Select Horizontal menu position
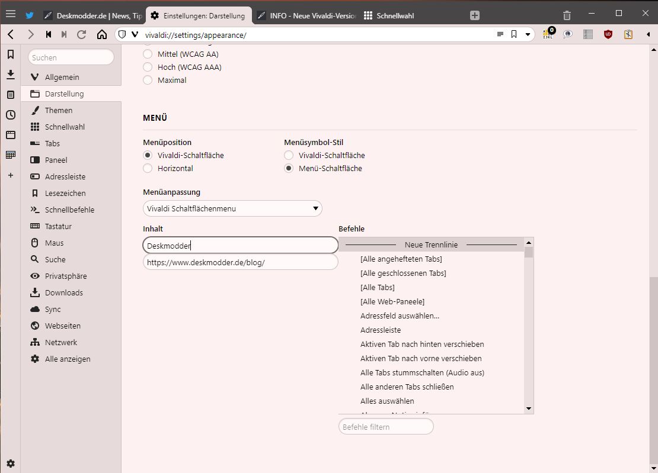This screenshot has width=658, height=473. point(148,168)
